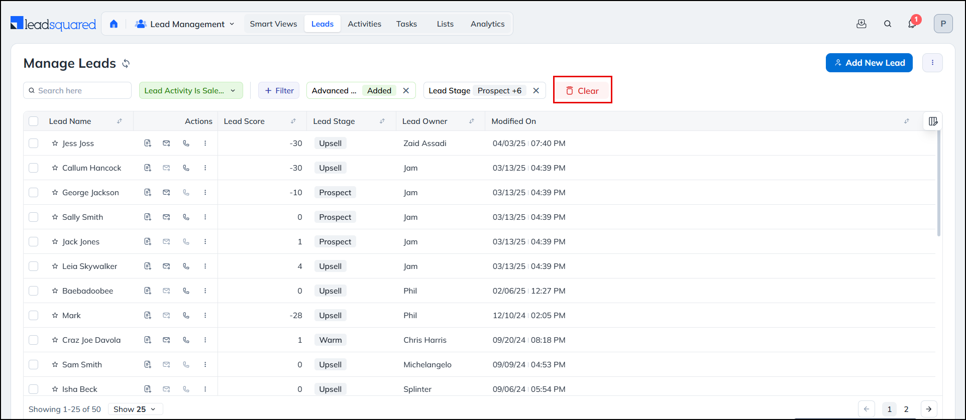The image size is (966, 420).
Task: Switch to Activities tab
Action: pos(365,24)
